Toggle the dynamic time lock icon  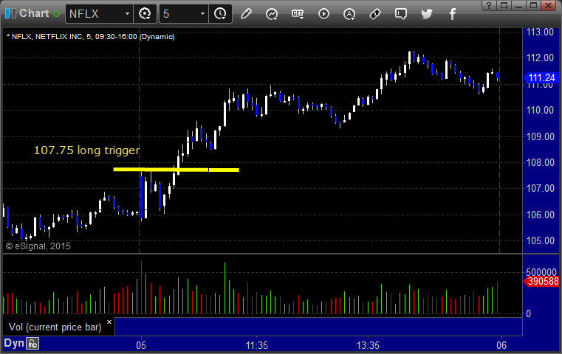coord(32,344)
